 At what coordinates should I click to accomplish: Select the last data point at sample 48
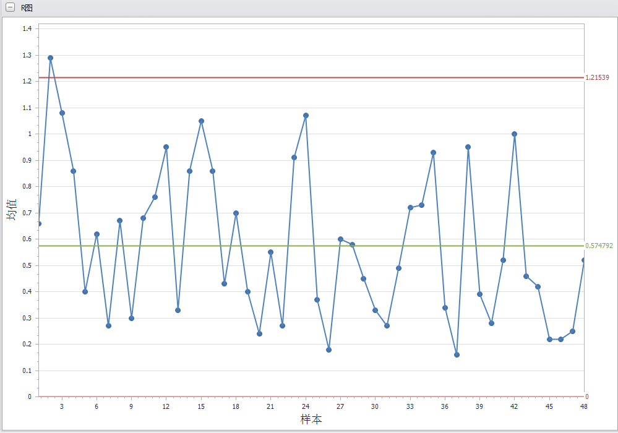(583, 260)
